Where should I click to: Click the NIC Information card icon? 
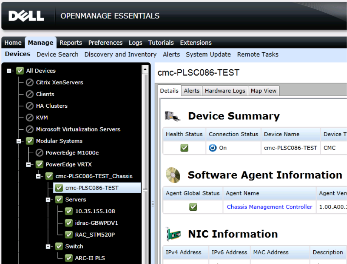(x=173, y=234)
